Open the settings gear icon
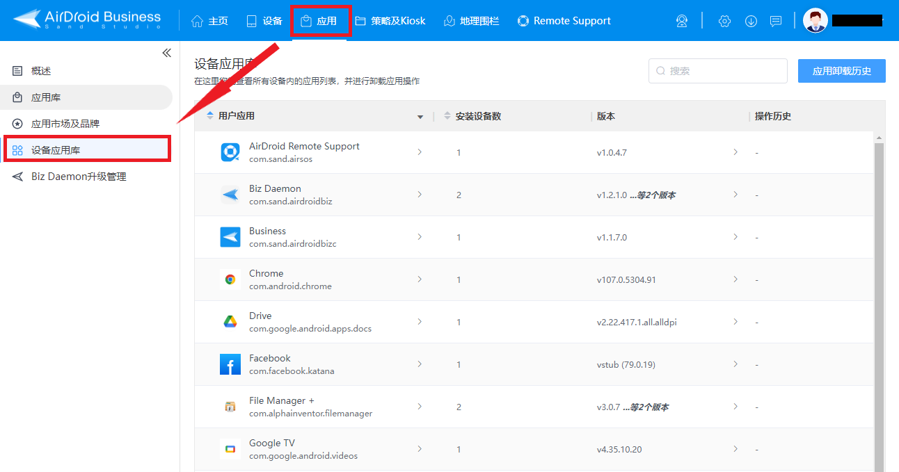This screenshot has height=472, width=899. tap(724, 21)
